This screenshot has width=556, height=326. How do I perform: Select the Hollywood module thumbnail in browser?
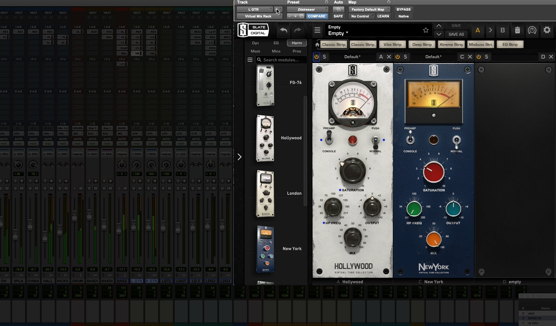coord(265,138)
